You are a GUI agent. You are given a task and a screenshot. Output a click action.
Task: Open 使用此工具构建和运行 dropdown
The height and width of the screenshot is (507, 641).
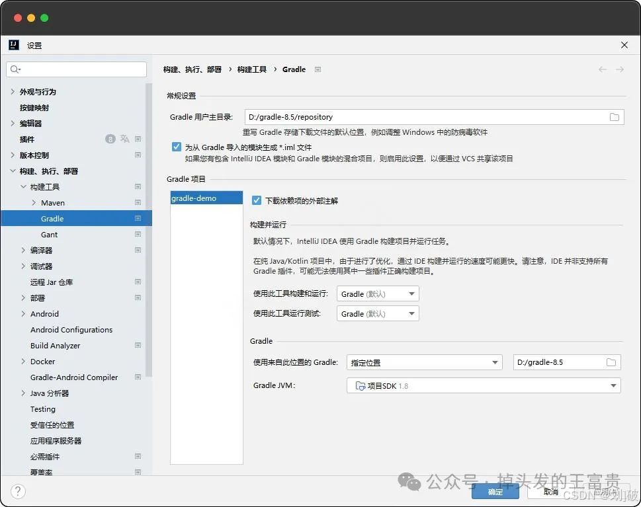378,293
